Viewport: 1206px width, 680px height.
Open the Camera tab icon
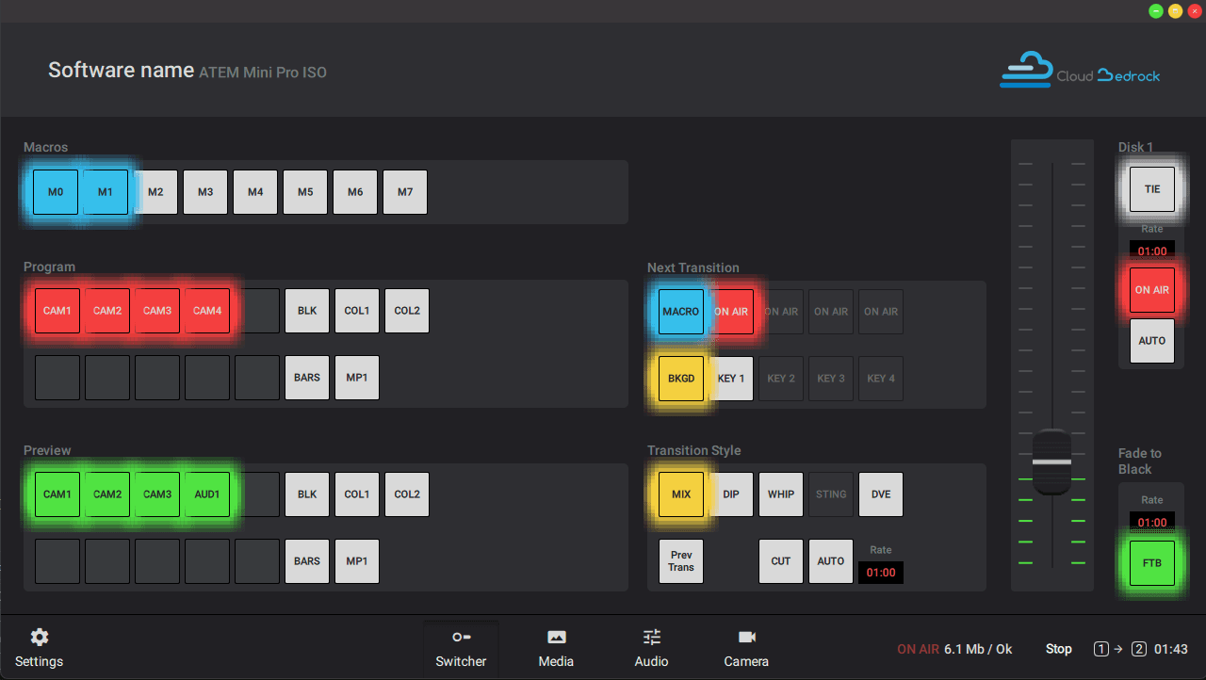point(746,638)
